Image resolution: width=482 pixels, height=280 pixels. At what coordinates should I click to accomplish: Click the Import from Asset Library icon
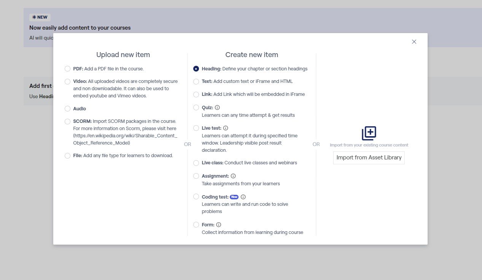[369, 133]
